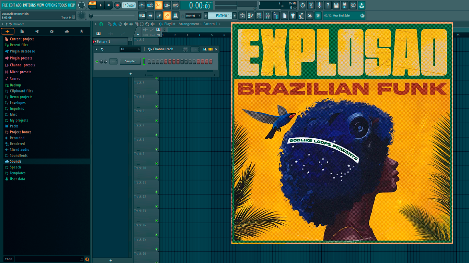Image resolution: width=469 pixels, height=263 pixels.
Task: Select the playlist Mute tool
Action: click(x=125, y=24)
